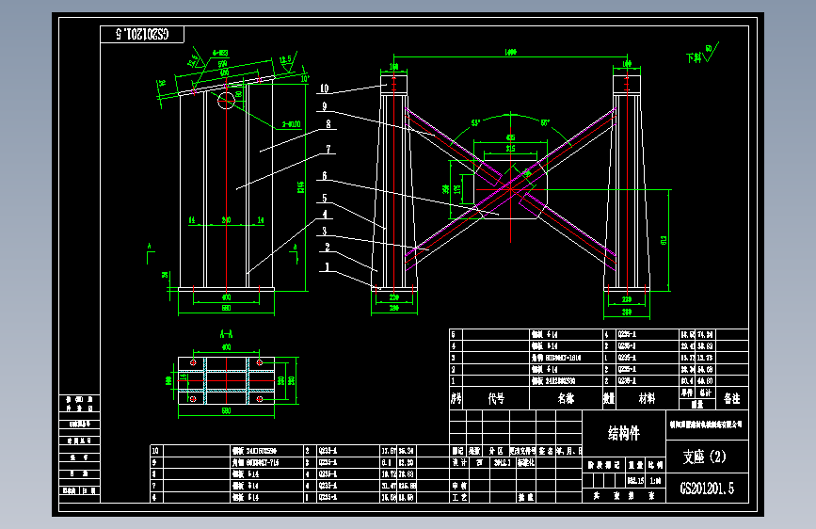
Task: Select the 2-Ø100 hole annotation
Action: point(292,124)
